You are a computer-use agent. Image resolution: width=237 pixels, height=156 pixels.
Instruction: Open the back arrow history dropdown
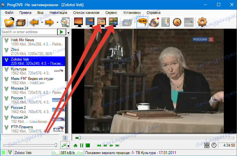point(42,22)
